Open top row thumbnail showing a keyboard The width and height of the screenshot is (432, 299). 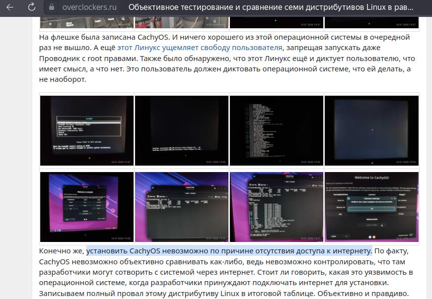[87, 22]
